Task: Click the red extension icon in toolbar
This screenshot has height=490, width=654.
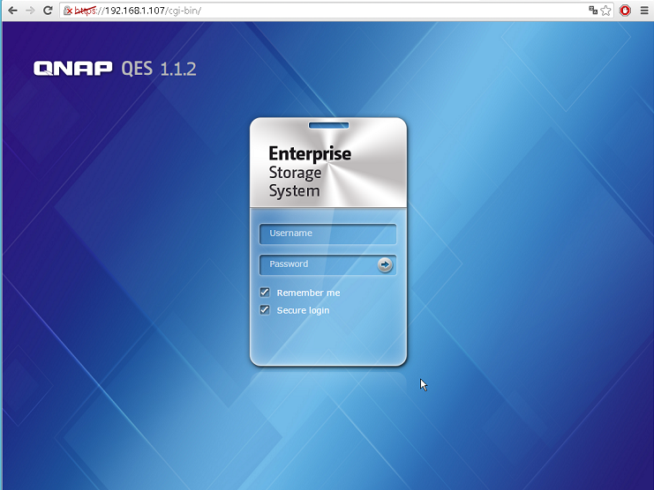Action: [625, 11]
